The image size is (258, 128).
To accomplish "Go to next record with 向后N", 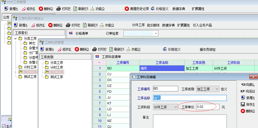I will pyautogui.click(x=247, y=91).
